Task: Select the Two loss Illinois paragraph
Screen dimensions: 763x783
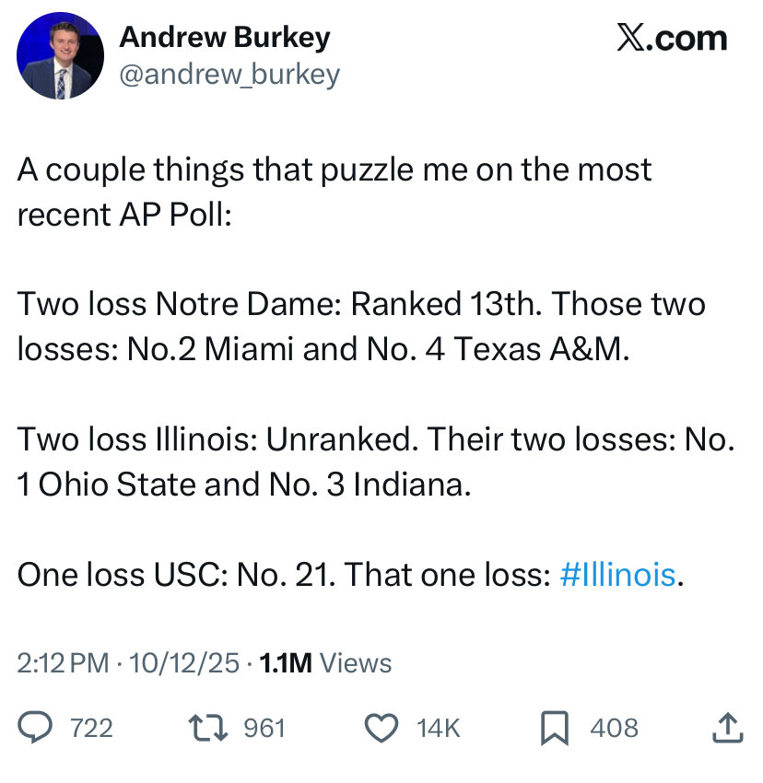Action: tap(375, 462)
